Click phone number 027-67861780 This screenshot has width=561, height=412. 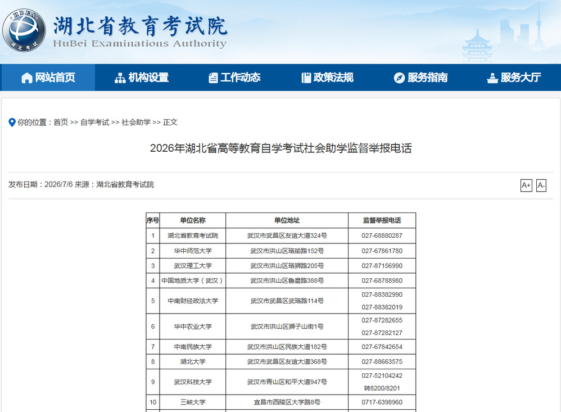(382, 251)
